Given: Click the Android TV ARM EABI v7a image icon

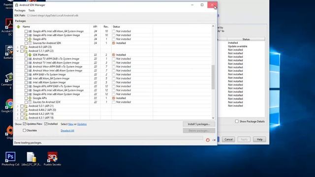Looking at the screenshot, I should tap(30, 59).
